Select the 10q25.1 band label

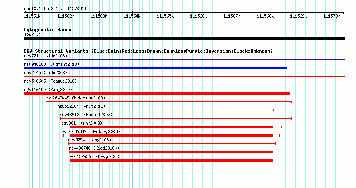coord(32,34)
